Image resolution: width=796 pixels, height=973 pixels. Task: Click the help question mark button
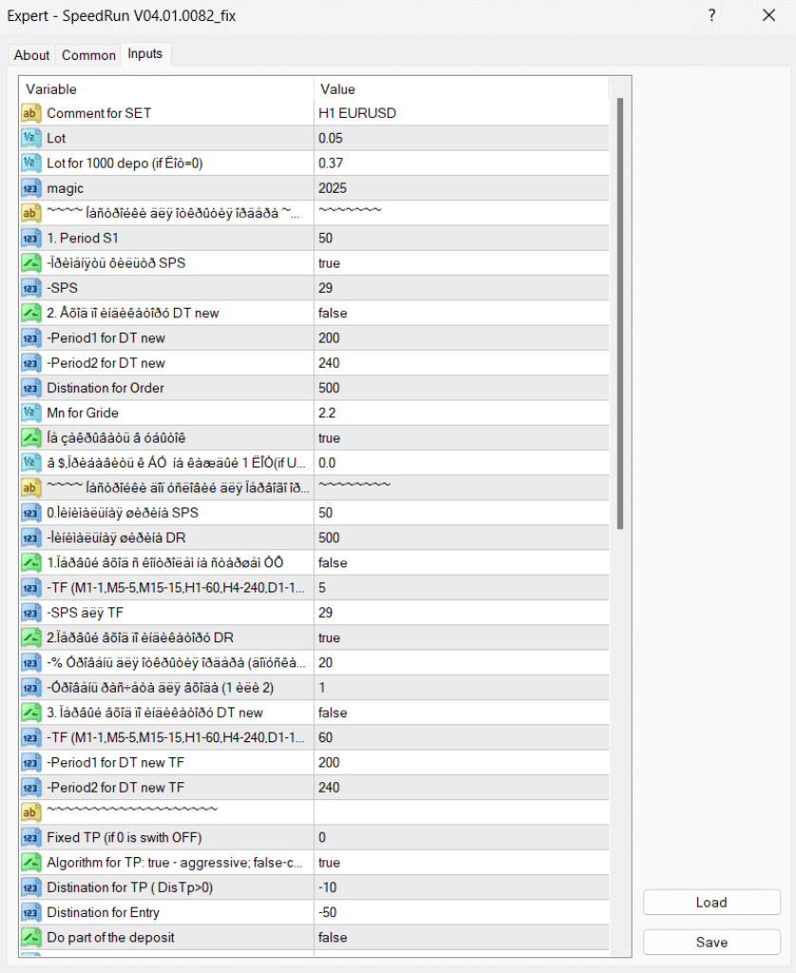pos(711,15)
